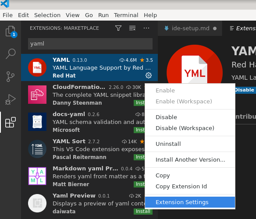Click the Matt Bierner publisher name
Screen dimensions: 256x219
[x=71, y=184]
